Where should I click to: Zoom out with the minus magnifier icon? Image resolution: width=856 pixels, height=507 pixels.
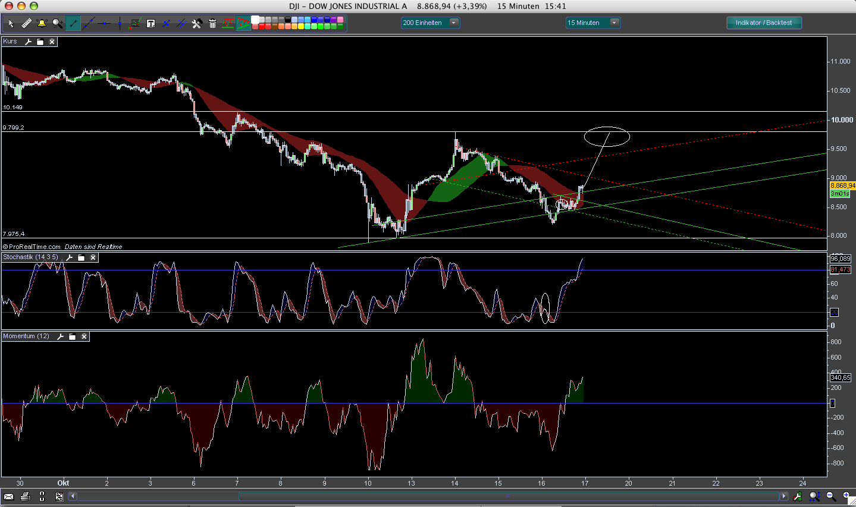tap(830, 496)
